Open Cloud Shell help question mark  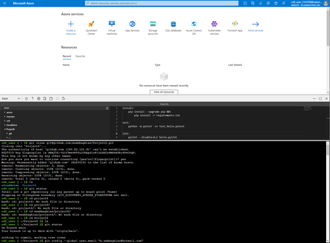32,98
